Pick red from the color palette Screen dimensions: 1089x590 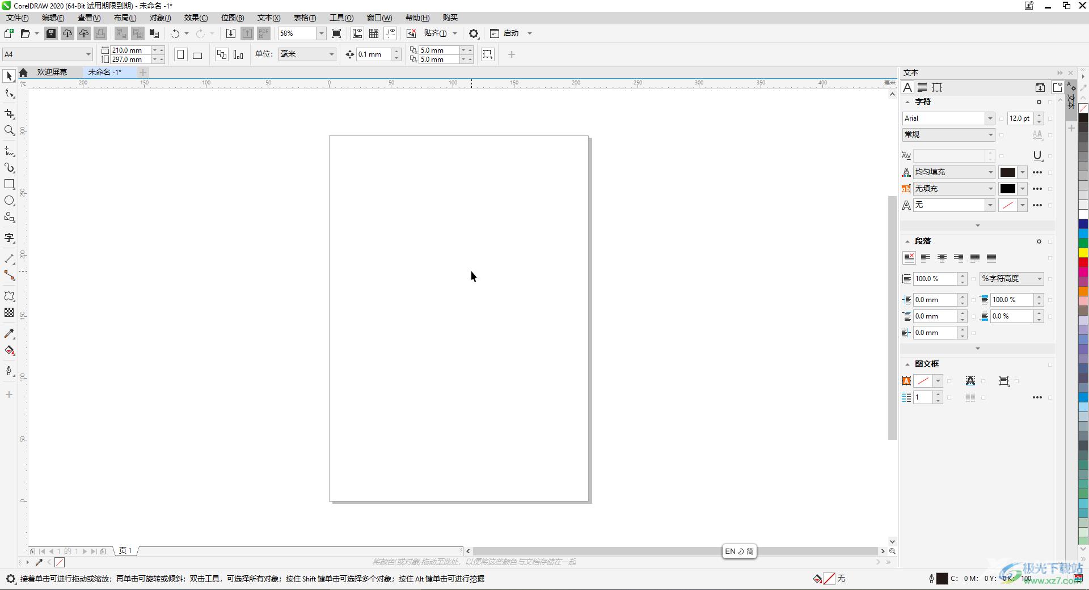(1083, 262)
